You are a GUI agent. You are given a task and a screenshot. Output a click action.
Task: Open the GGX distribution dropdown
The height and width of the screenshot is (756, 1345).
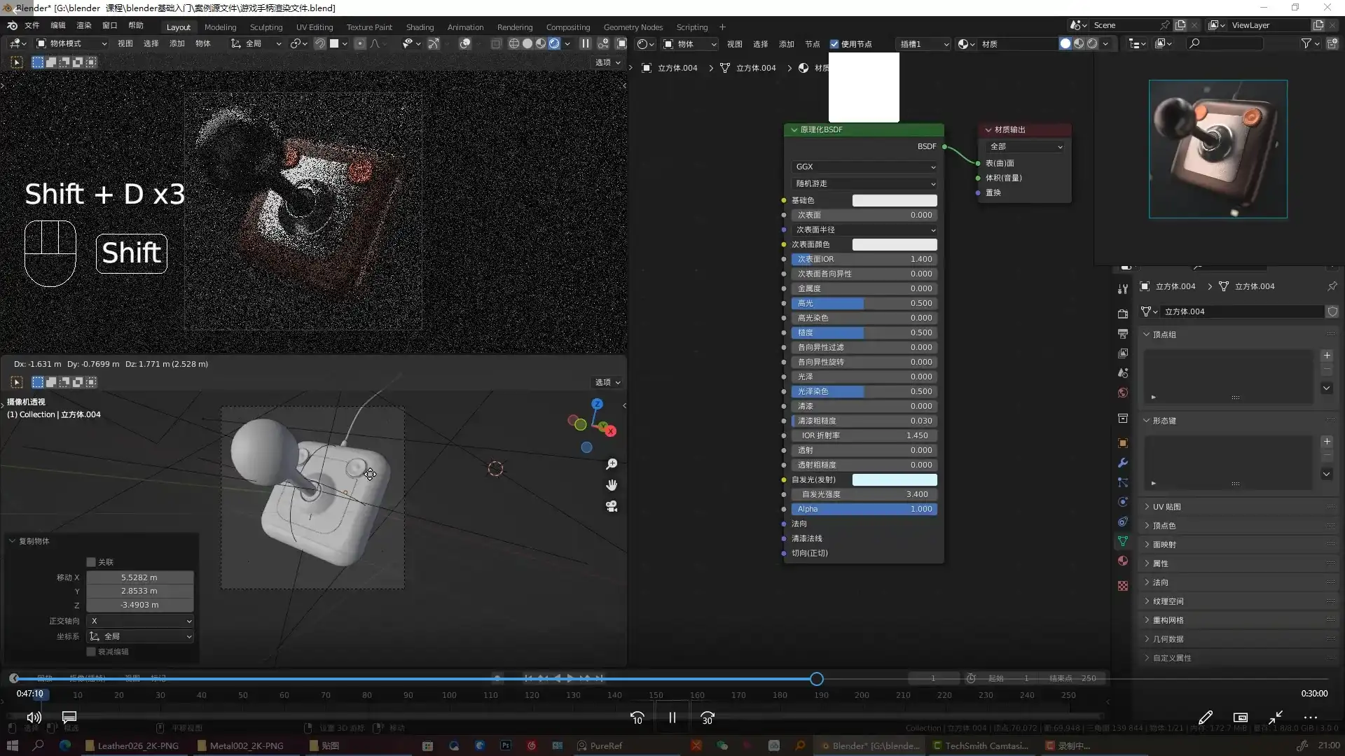click(864, 167)
